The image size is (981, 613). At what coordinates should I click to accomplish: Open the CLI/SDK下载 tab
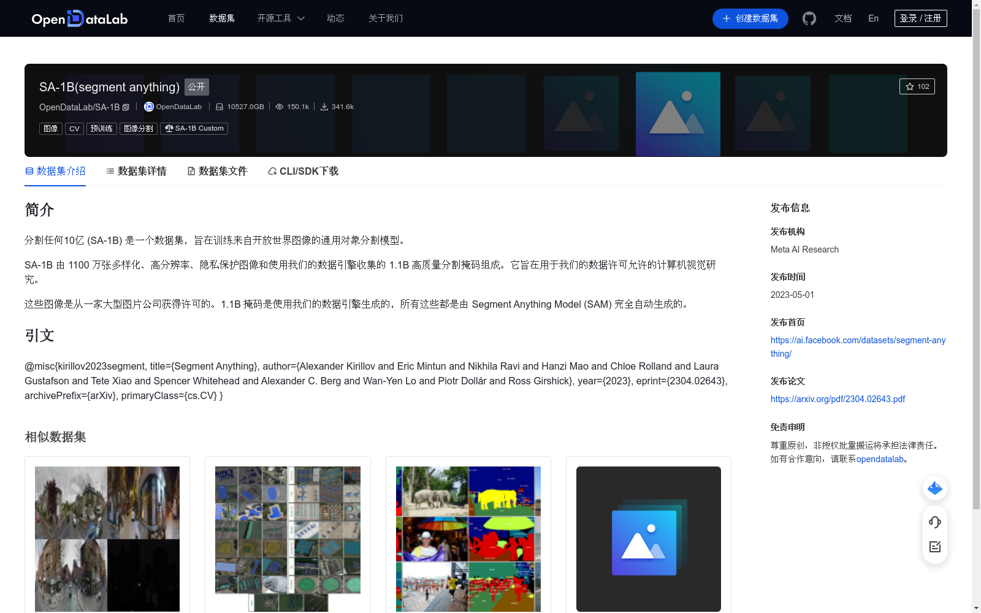(x=303, y=171)
